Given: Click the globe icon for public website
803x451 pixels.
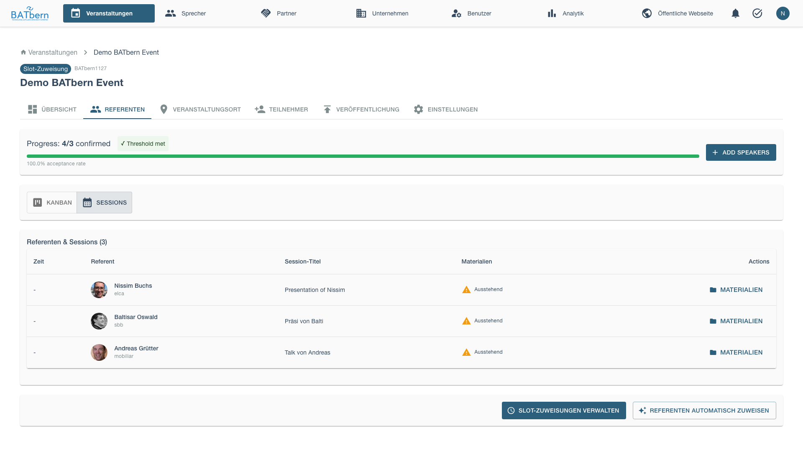Looking at the screenshot, I should tap(647, 13).
